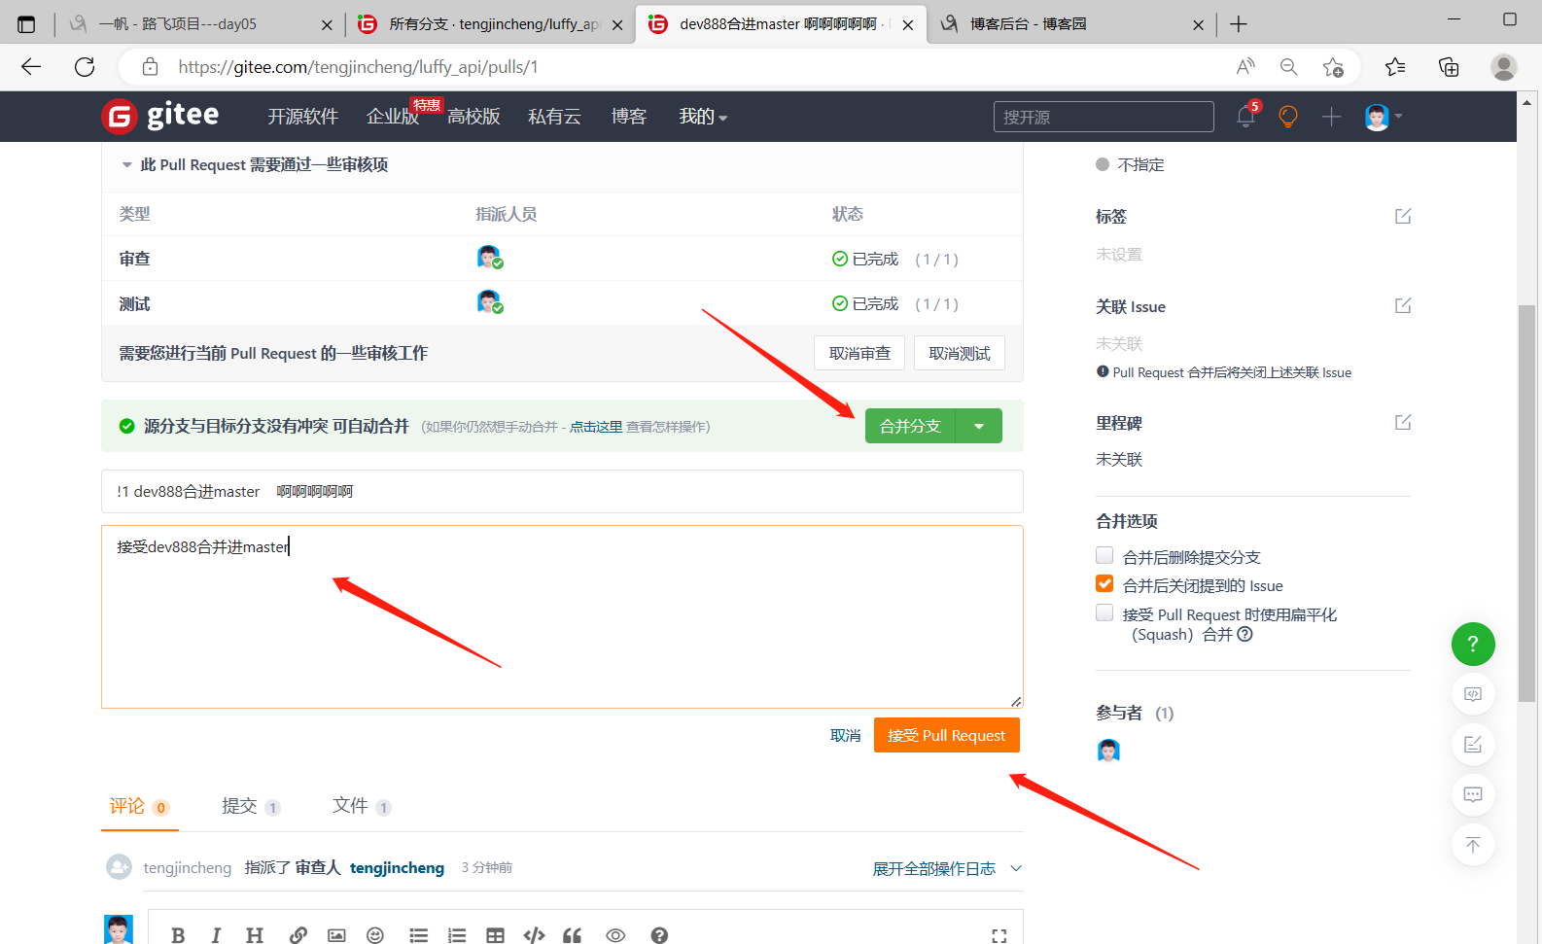Collapse the 此 Pull Request 需要通过一些审核项 section
The image size is (1542, 944).
pyautogui.click(x=126, y=165)
